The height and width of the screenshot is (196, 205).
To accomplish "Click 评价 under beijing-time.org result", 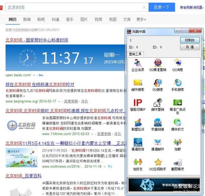I will click(x=84, y=101).
